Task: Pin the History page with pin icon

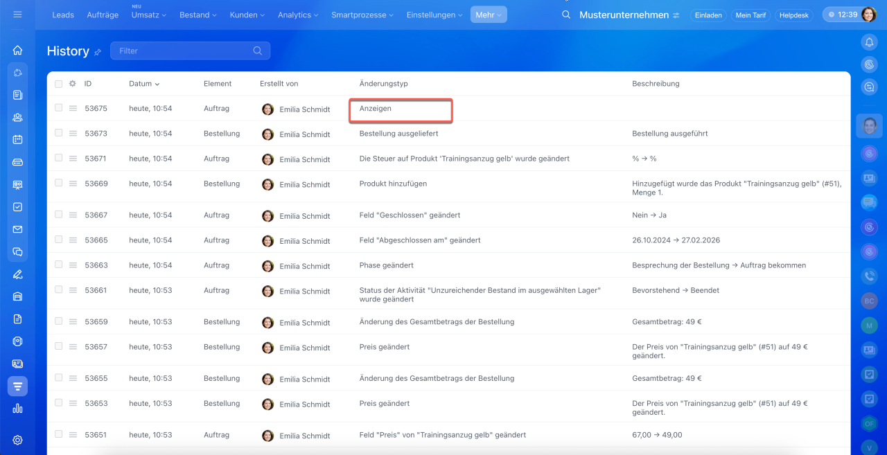Action: (x=98, y=52)
